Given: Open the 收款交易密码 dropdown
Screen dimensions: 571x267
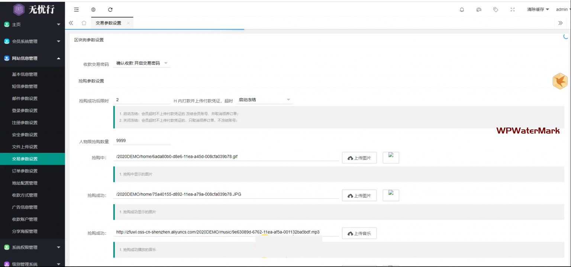Looking at the screenshot, I should 142,64.
